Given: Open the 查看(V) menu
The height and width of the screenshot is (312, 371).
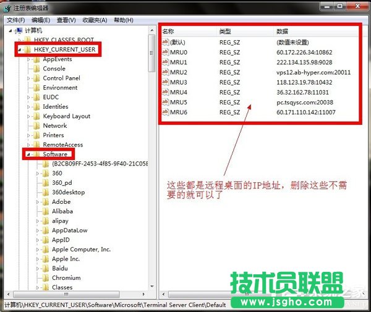Looking at the screenshot, I should (66, 20).
